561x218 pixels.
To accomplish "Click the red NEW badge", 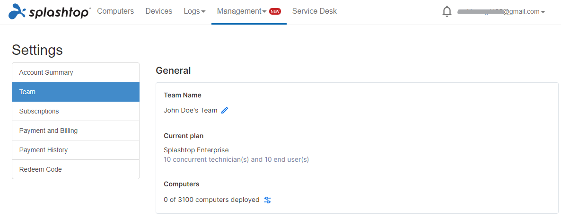I will [x=275, y=11].
